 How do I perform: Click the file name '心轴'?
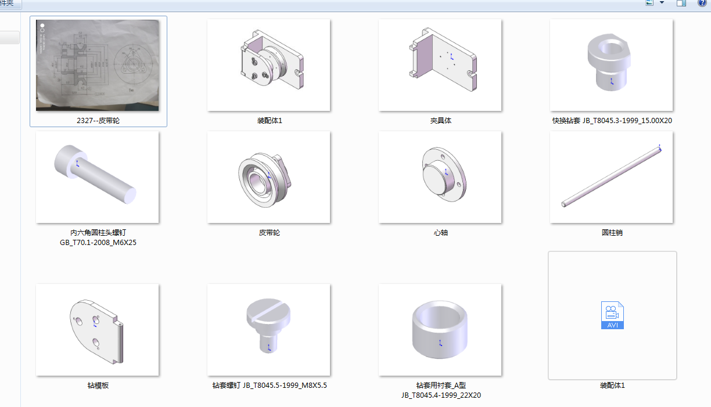[441, 233]
